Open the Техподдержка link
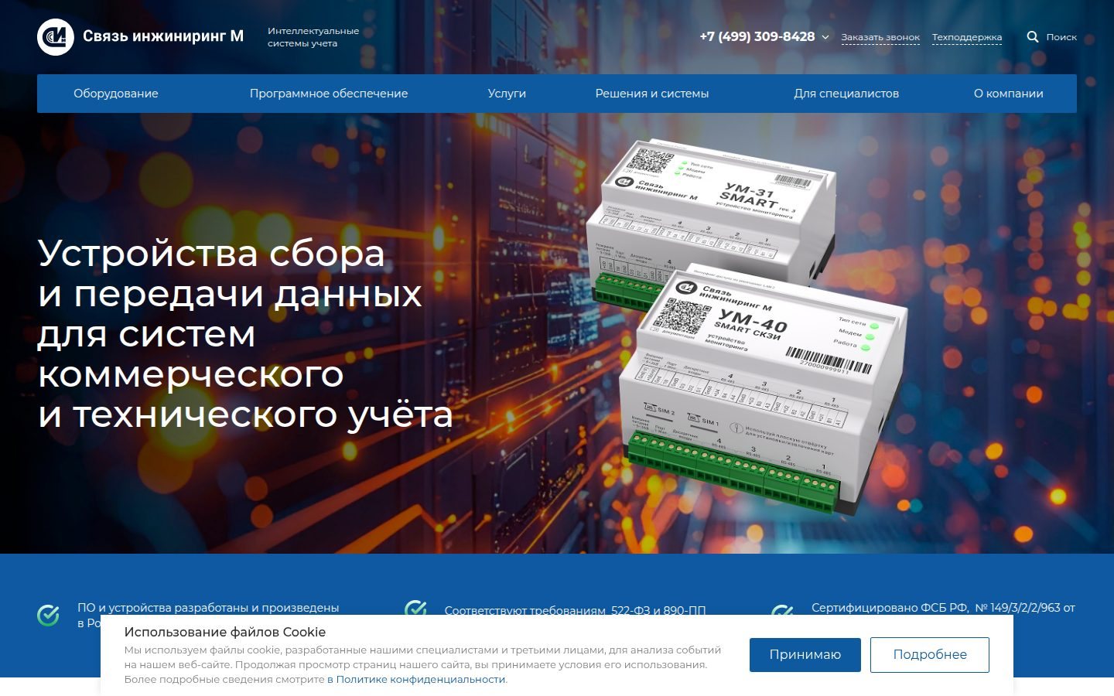Image resolution: width=1114 pixels, height=696 pixels. click(967, 37)
